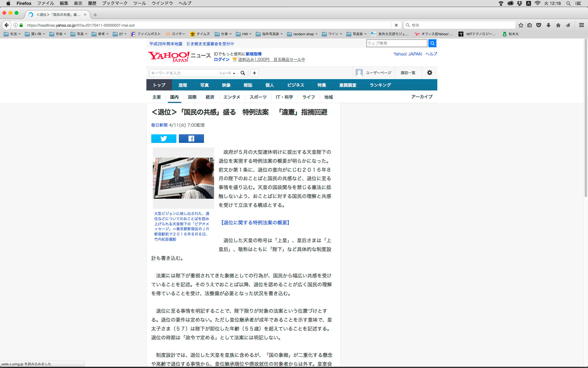
Task: Expand the random shop bookmarks folder
Action: pos(303,34)
